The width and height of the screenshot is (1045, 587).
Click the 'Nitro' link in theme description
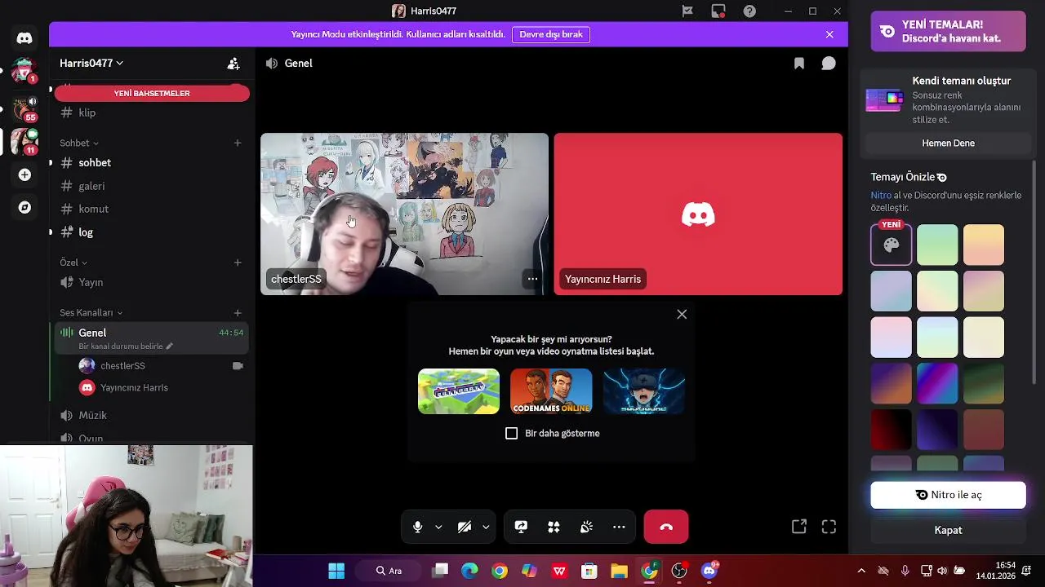click(x=881, y=196)
